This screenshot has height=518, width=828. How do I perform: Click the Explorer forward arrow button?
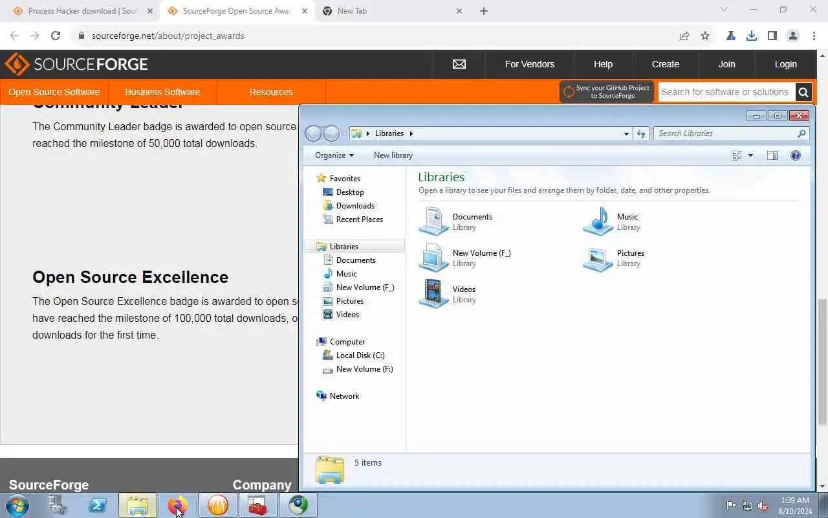pos(331,133)
